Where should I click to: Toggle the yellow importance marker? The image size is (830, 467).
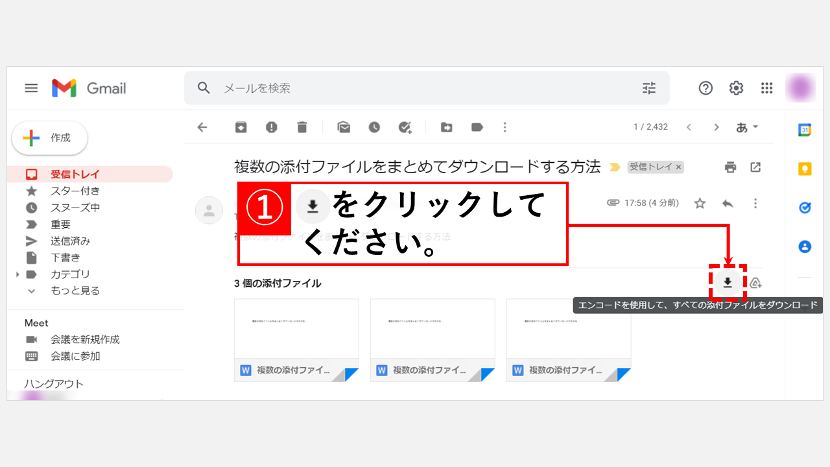pos(615,167)
